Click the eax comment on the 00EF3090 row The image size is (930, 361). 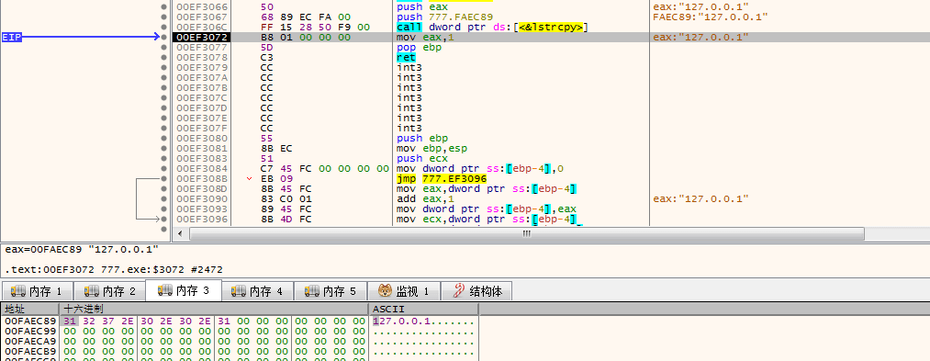[x=700, y=199]
